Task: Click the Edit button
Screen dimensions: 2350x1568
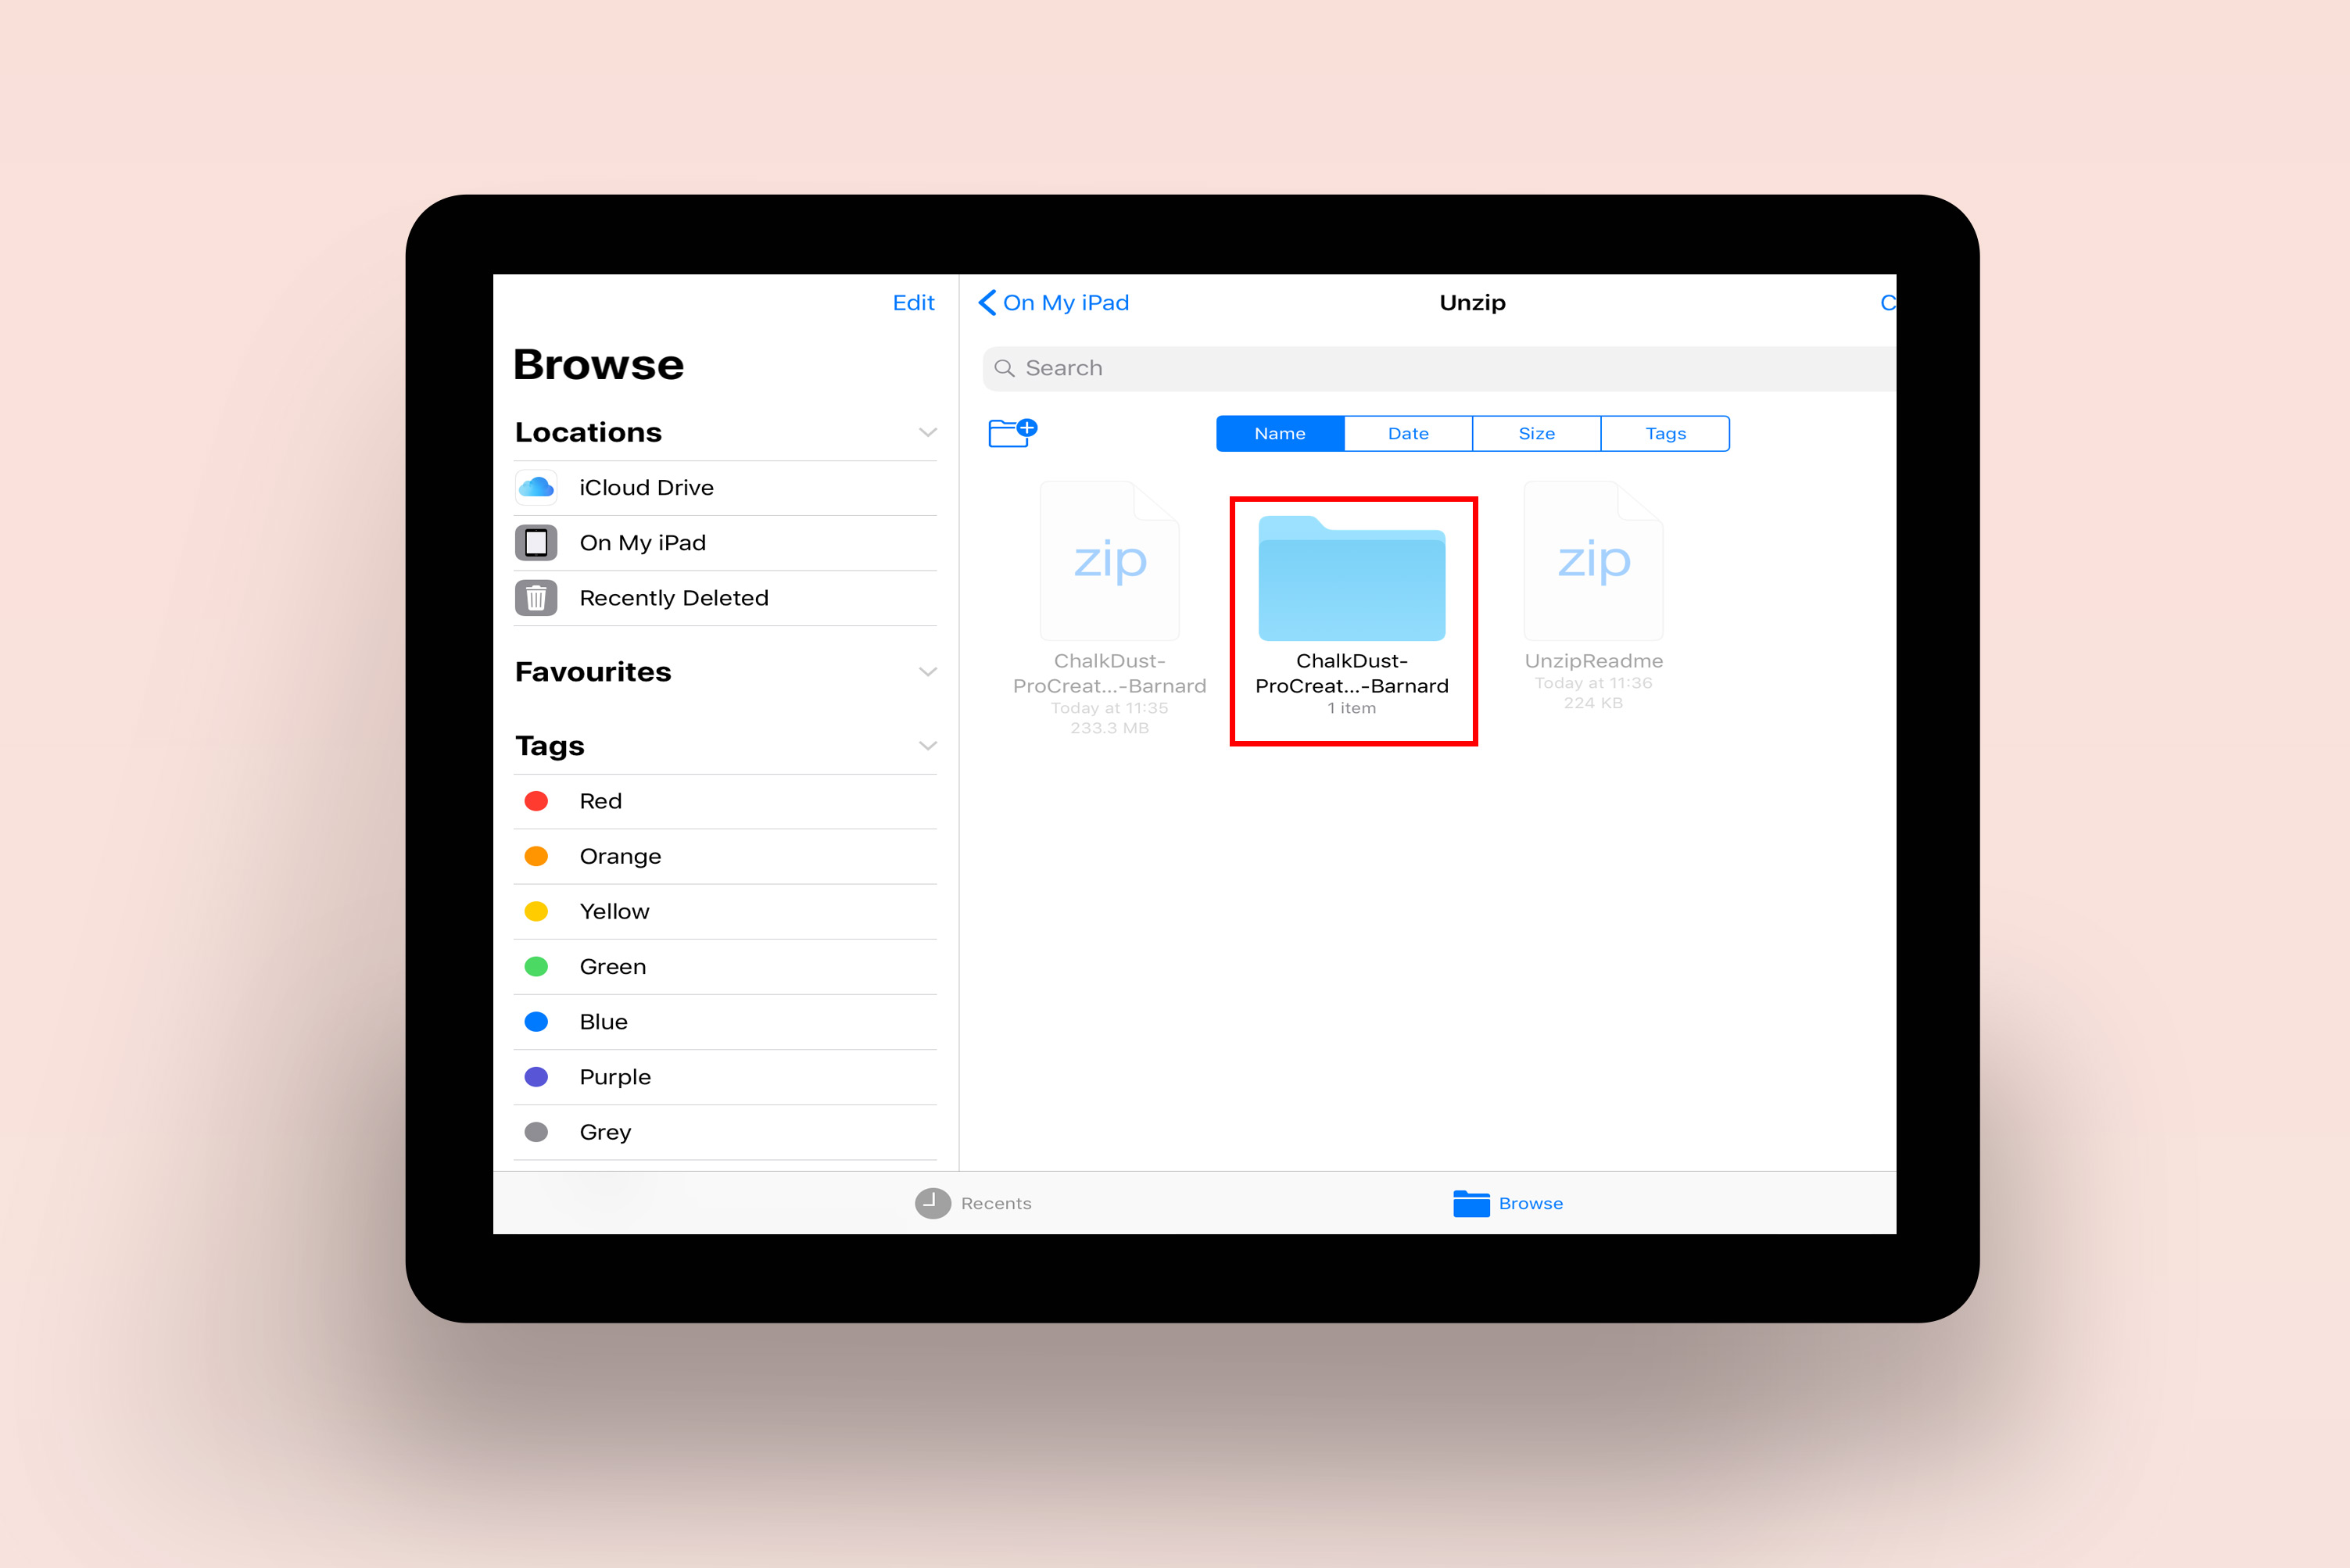Action: [x=912, y=301]
